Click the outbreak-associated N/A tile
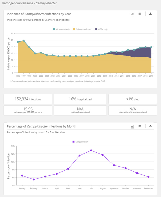 point(80,111)
